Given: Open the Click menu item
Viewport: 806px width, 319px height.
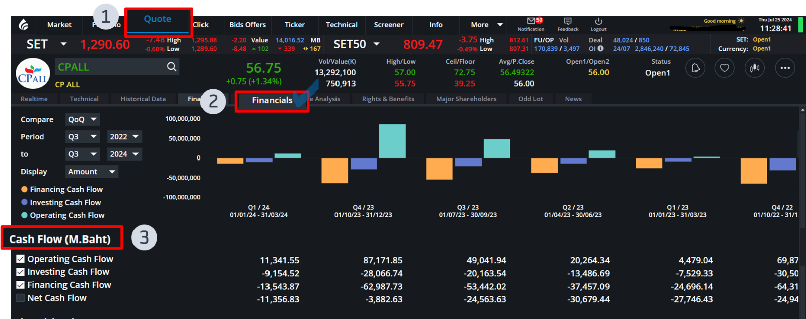Looking at the screenshot, I should tap(200, 25).
